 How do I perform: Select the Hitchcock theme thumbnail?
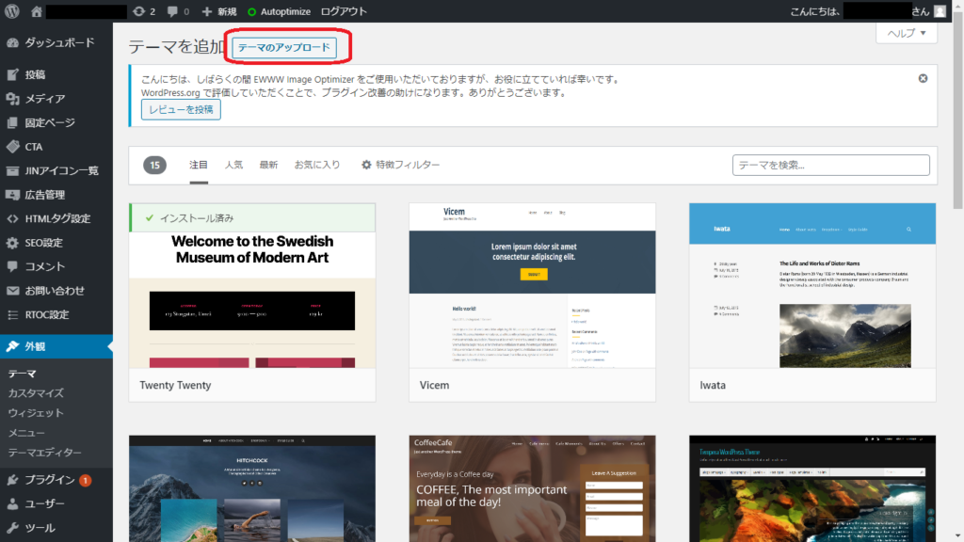tap(252, 488)
